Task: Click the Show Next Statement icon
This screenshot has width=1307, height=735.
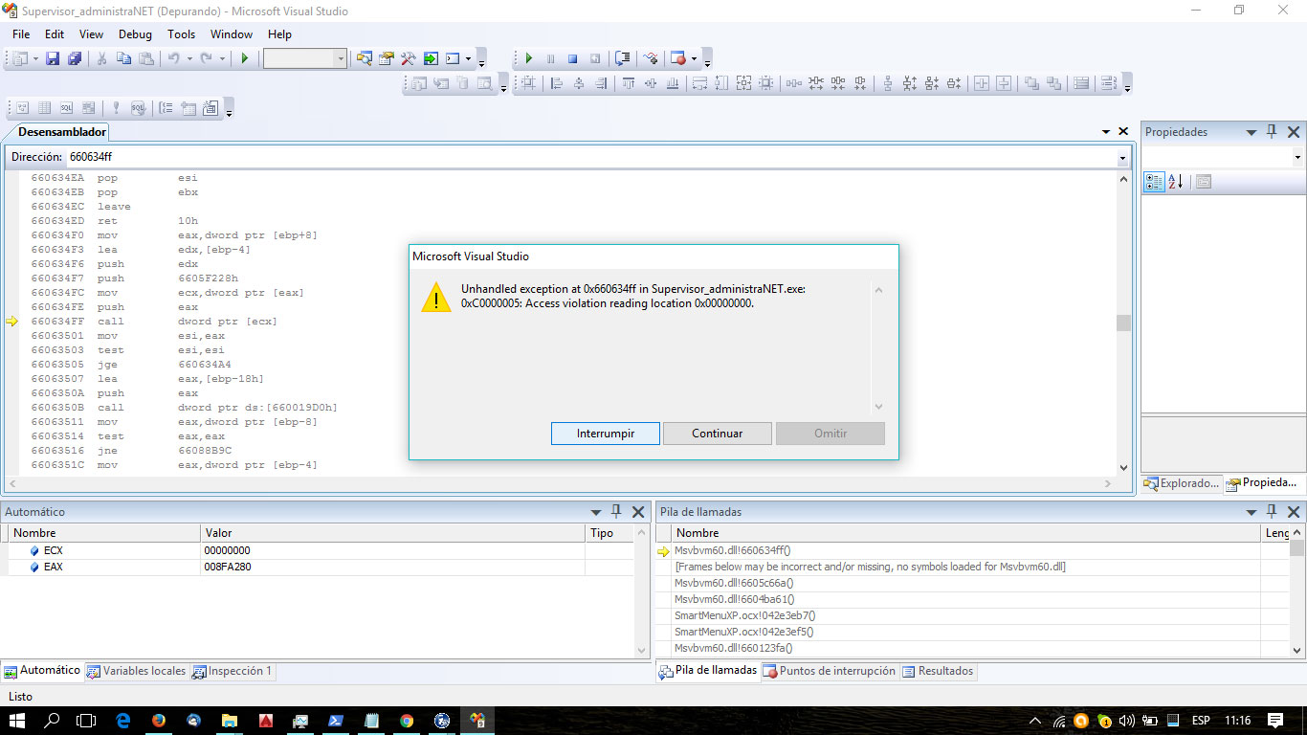Action: pyautogui.click(x=623, y=58)
